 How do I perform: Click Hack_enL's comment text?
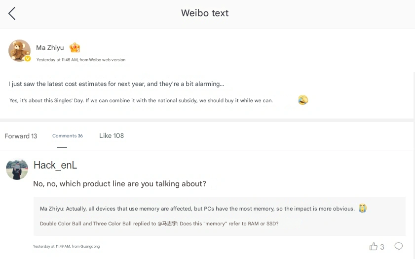(x=119, y=184)
